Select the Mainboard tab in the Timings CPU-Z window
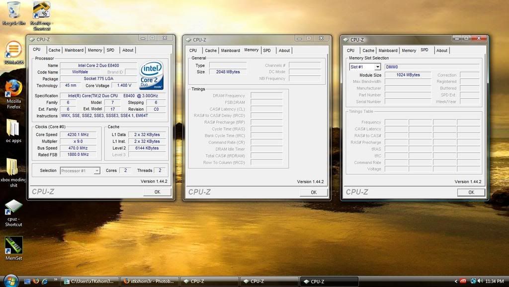This screenshot has height=287, width=509. click(231, 51)
